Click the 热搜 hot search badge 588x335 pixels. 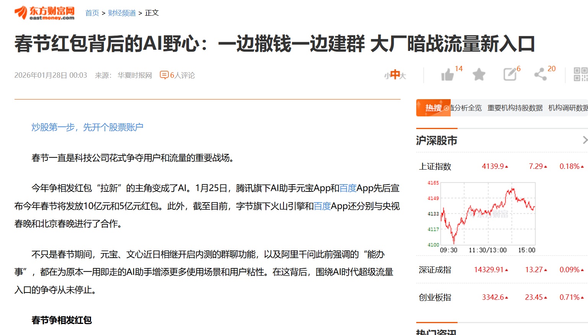(433, 108)
